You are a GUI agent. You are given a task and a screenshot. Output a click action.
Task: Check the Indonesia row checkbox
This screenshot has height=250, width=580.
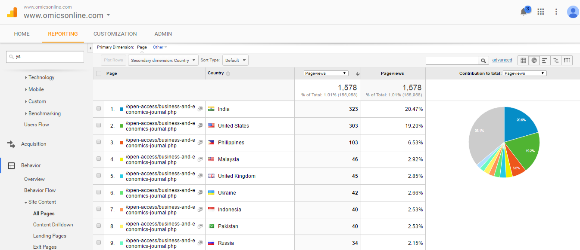coord(99,209)
